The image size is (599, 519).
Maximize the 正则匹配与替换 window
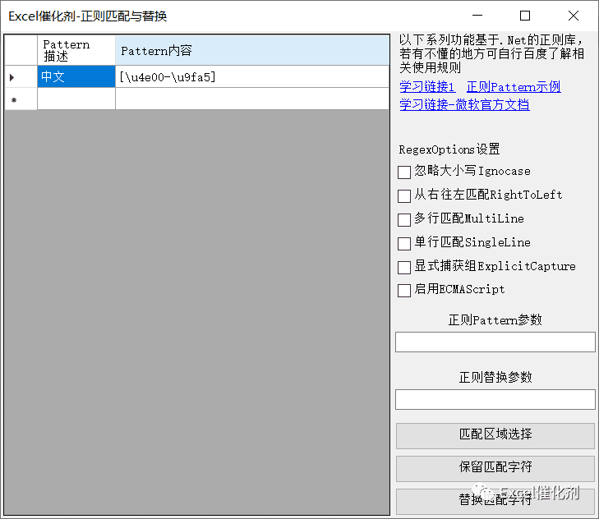pos(525,16)
